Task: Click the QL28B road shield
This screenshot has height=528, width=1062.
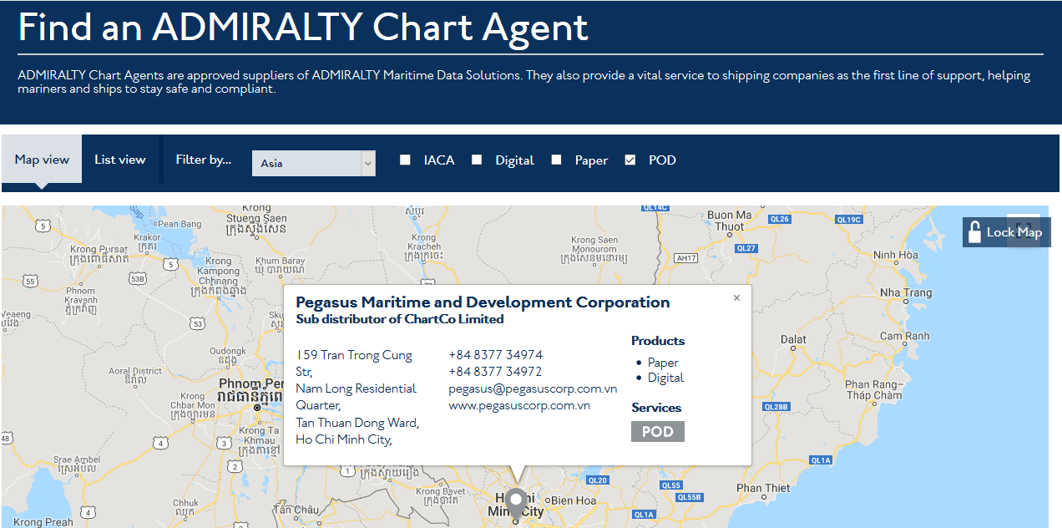Action: [x=776, y=407]
